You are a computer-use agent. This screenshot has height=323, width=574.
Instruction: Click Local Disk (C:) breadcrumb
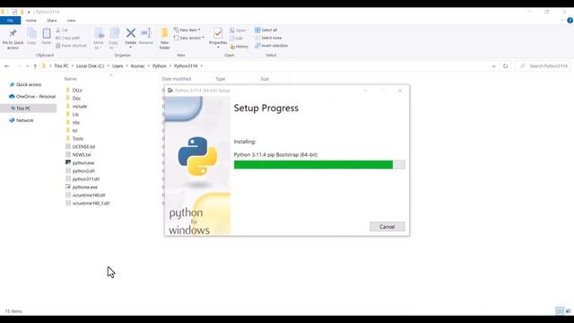pos(90,65)
